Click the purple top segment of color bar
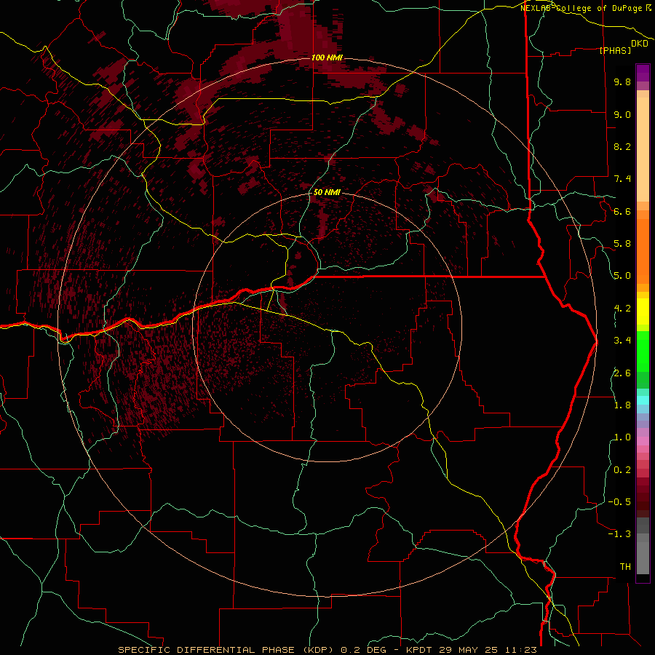 point(643,73)
